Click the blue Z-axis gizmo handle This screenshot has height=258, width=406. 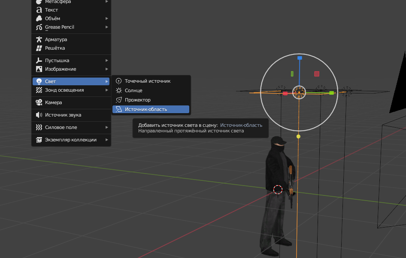pyautogui.click(x=300, y=57)
